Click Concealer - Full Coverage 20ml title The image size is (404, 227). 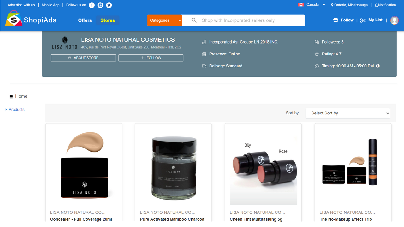coord(81,219)
